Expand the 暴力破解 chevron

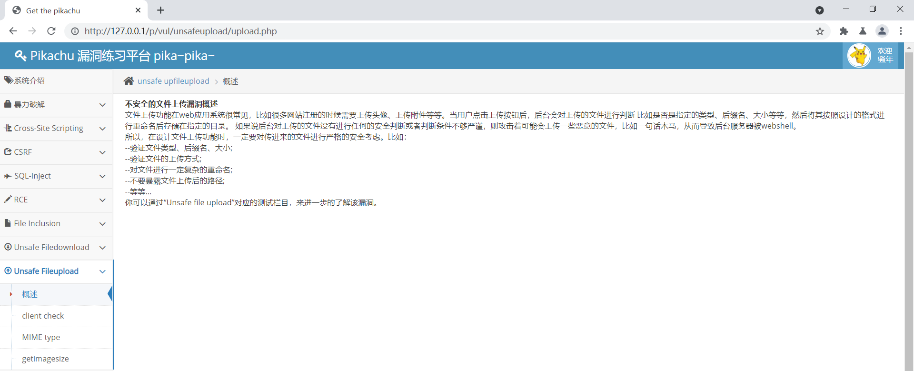[x=102, y=105]
